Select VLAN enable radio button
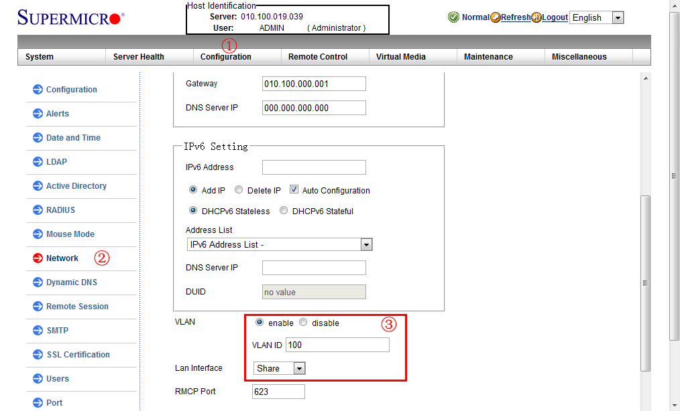This screenshot has height=411, width=680. (260, 322)
